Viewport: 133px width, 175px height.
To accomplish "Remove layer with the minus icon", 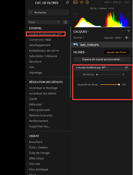I will [x=123, y=31].
